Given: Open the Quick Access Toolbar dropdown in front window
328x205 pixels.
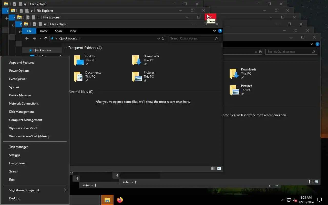Looking at the screenshot, I should point(45,24).
